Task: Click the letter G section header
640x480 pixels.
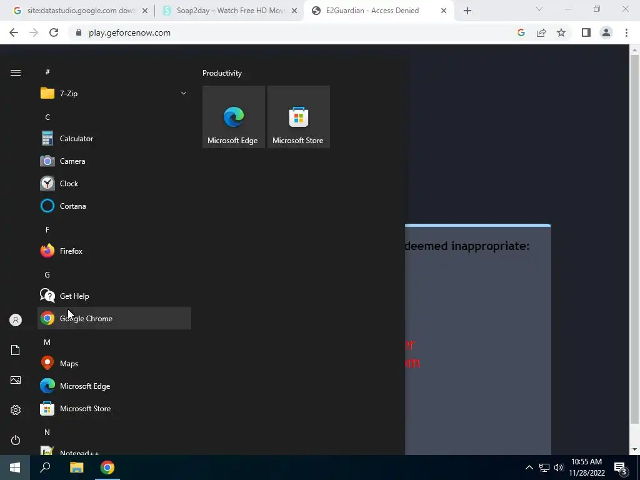Action: click(x=47, y=275)
